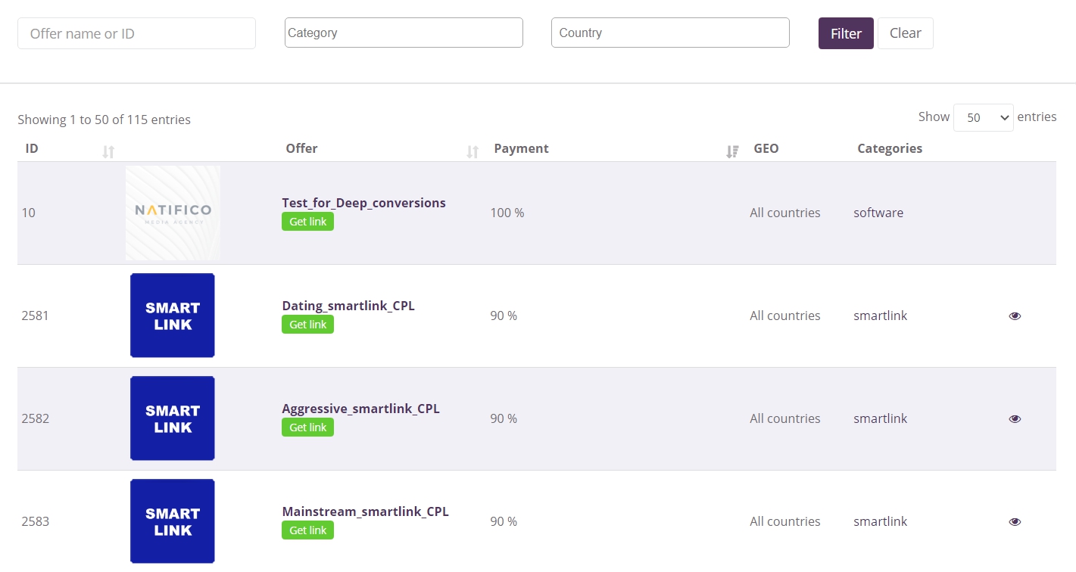Open the Show entries count dropdown
This screenshot has height=572, width=1076.
[x=983, y=117]
